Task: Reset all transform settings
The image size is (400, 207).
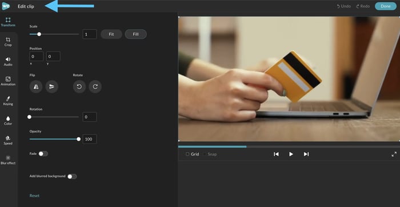Action: click(x=34, y=196)
